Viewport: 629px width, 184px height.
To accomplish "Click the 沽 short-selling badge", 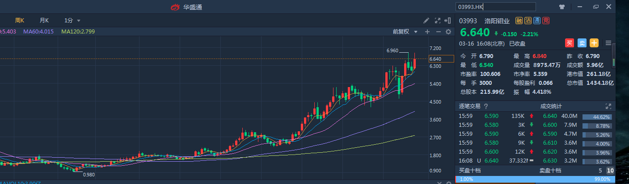I will [x=528, y=21].
